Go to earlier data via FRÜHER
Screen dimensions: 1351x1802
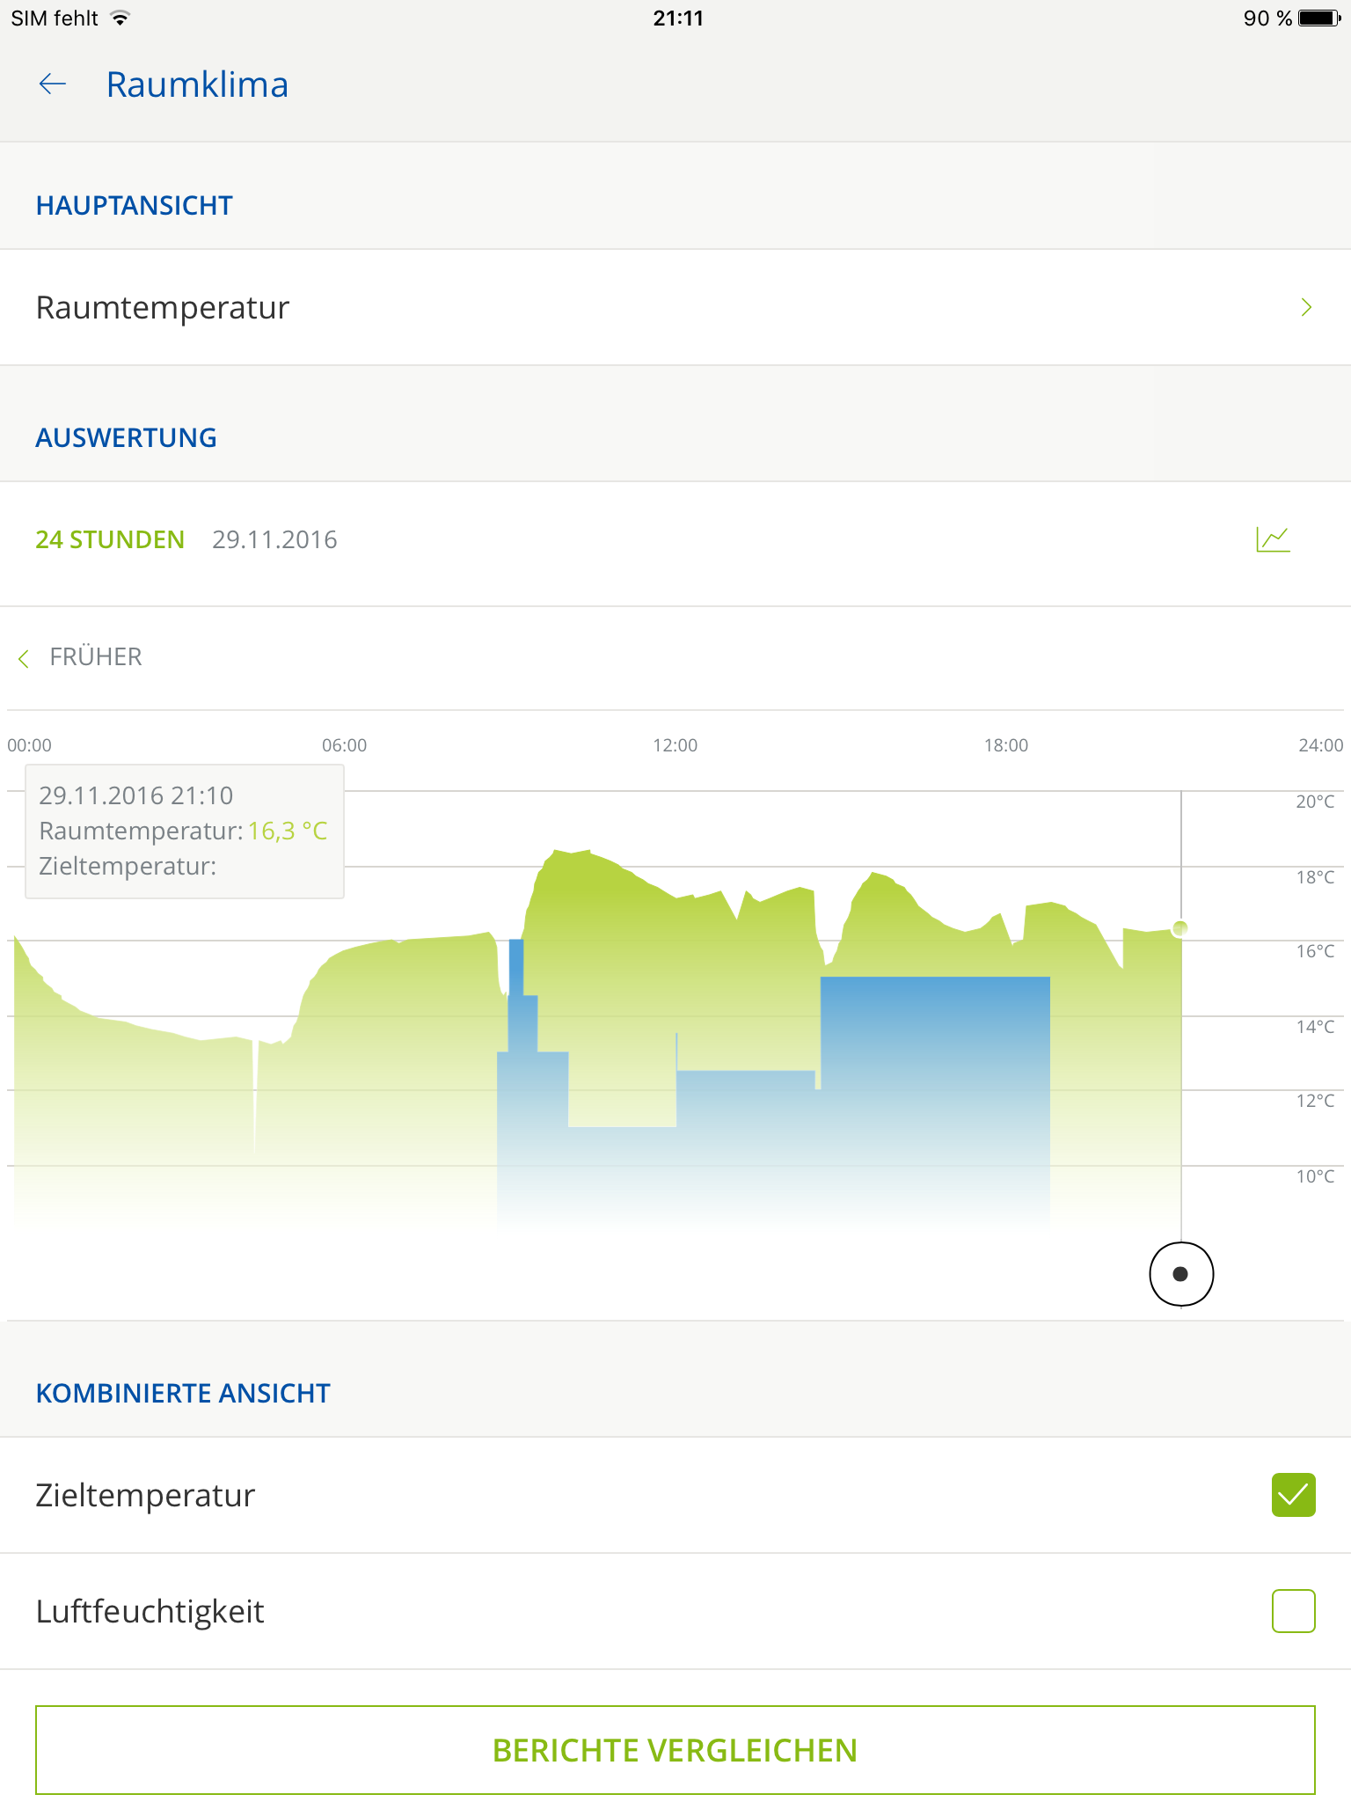coord(95,657)
